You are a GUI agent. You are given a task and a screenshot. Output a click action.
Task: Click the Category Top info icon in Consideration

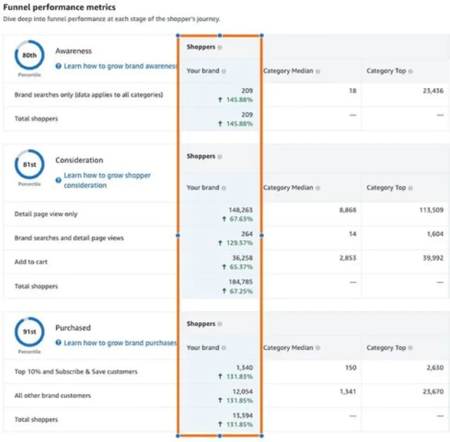pyautogui.click(x=409, y=187)
